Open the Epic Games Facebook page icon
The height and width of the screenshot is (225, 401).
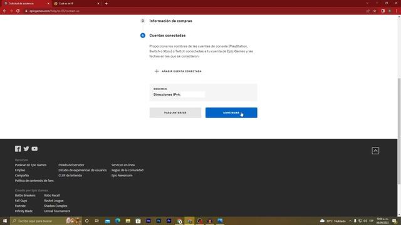[x=18, y=149]
